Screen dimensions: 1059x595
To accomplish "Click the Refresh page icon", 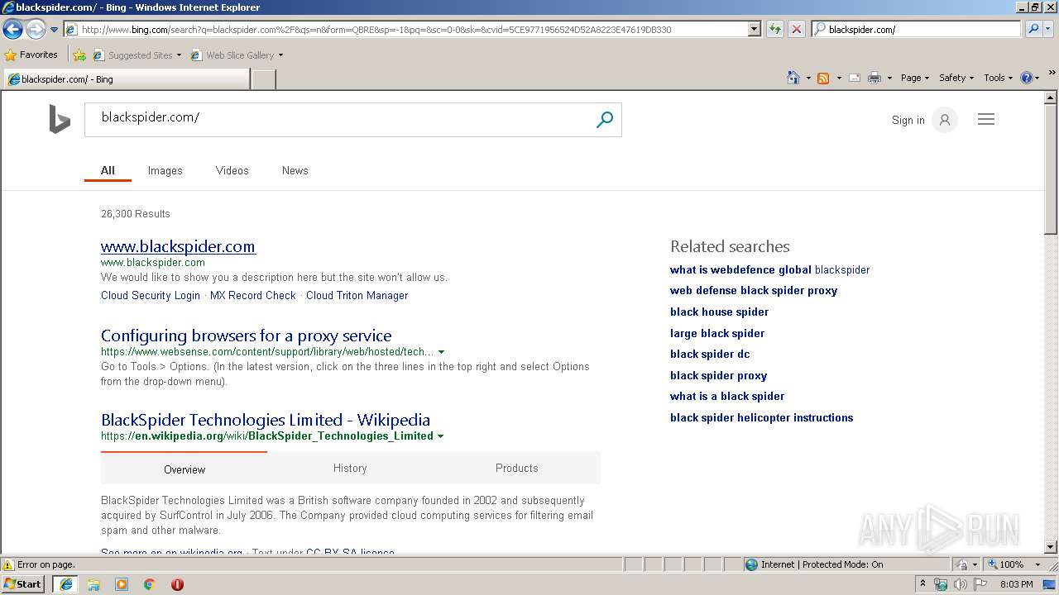I will tap(775, 29).
